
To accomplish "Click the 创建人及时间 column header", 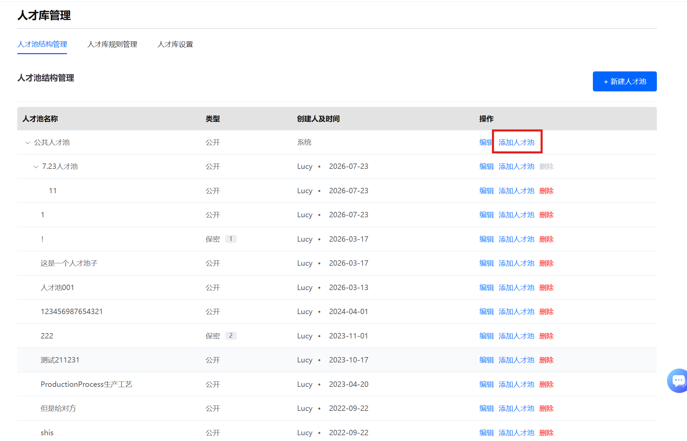I will [318, 119].
